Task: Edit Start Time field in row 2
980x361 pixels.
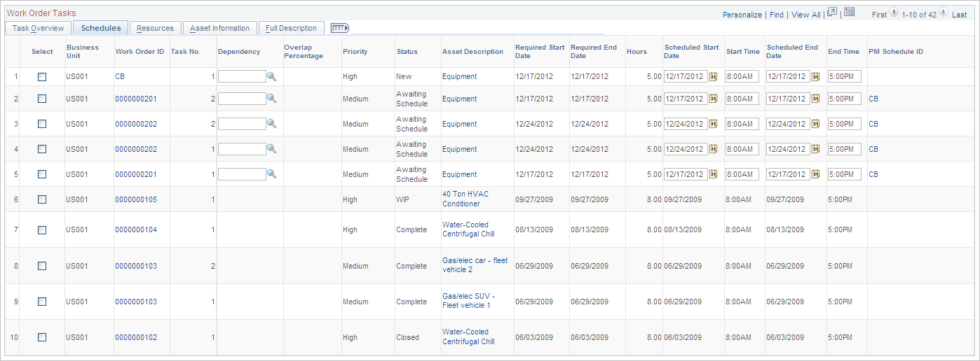Action: 742,99
